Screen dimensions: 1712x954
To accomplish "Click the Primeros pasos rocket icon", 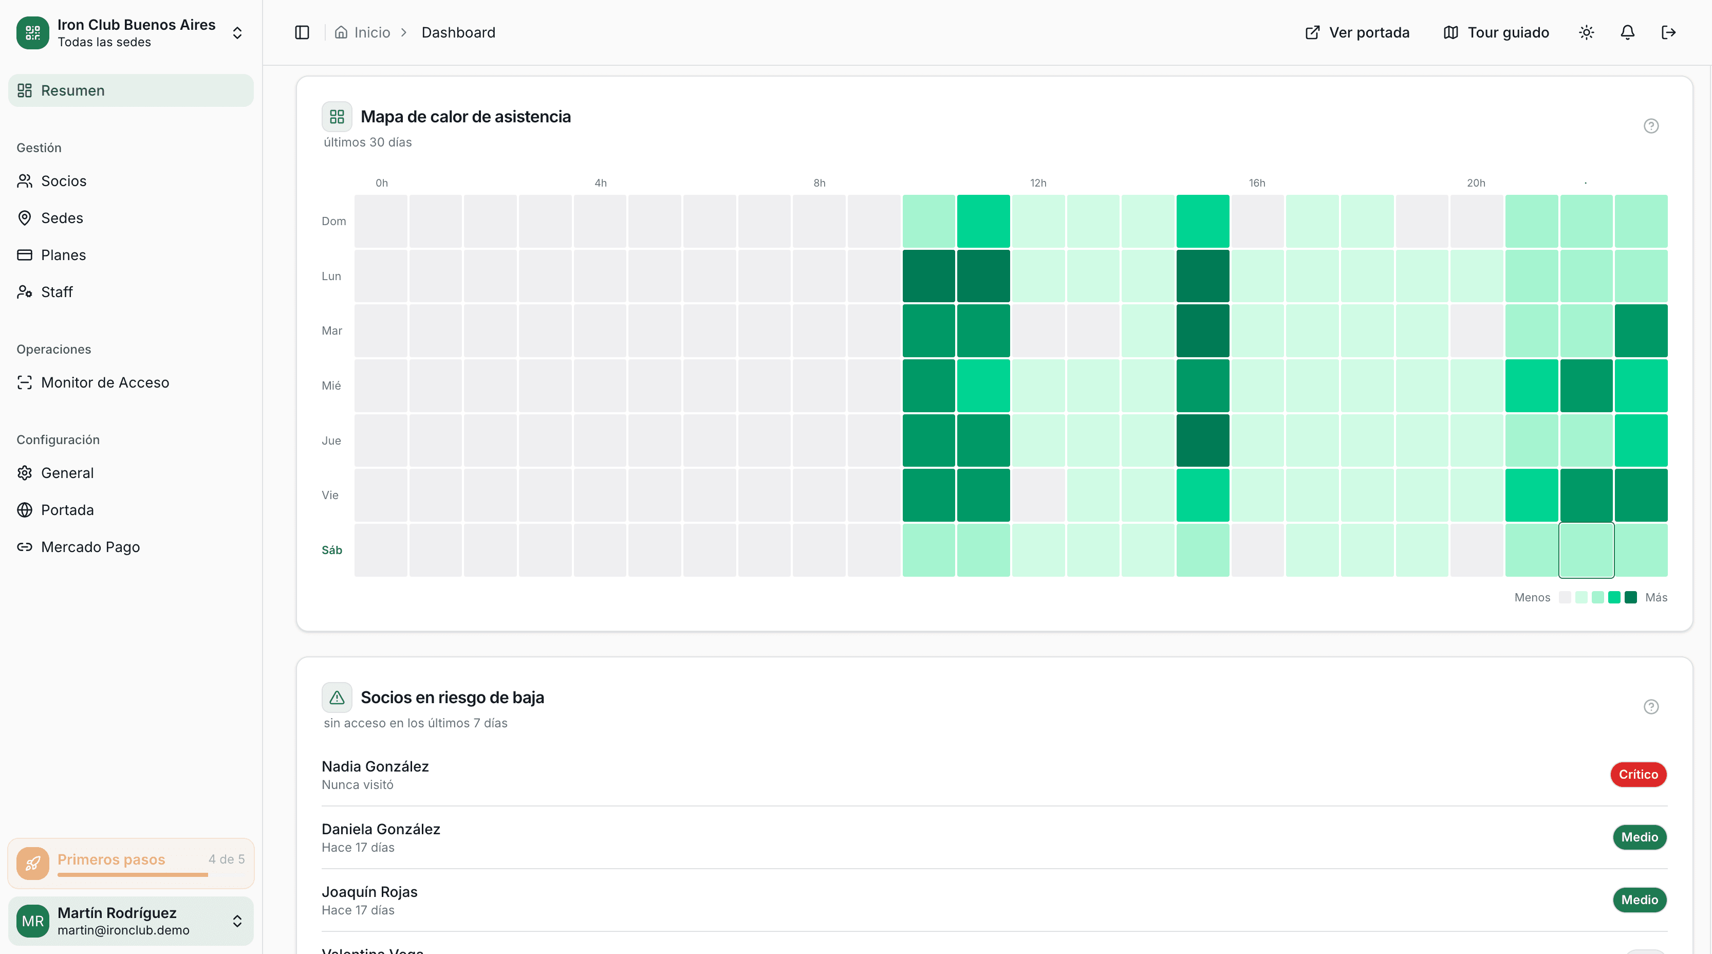I will pyautogui.click(x=32, y=864).
